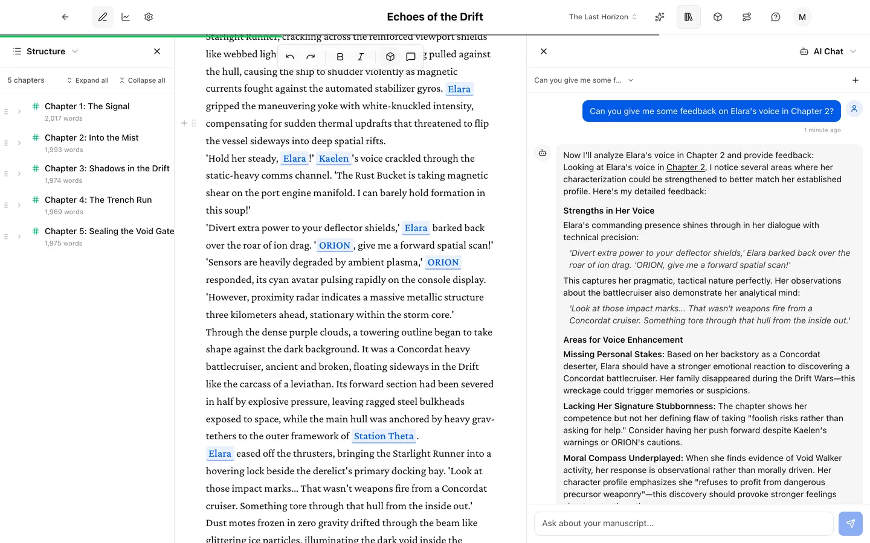Redo the edit in floating toolbar
This screenshot has height=543, width=870.
click(x=311, y=57)
